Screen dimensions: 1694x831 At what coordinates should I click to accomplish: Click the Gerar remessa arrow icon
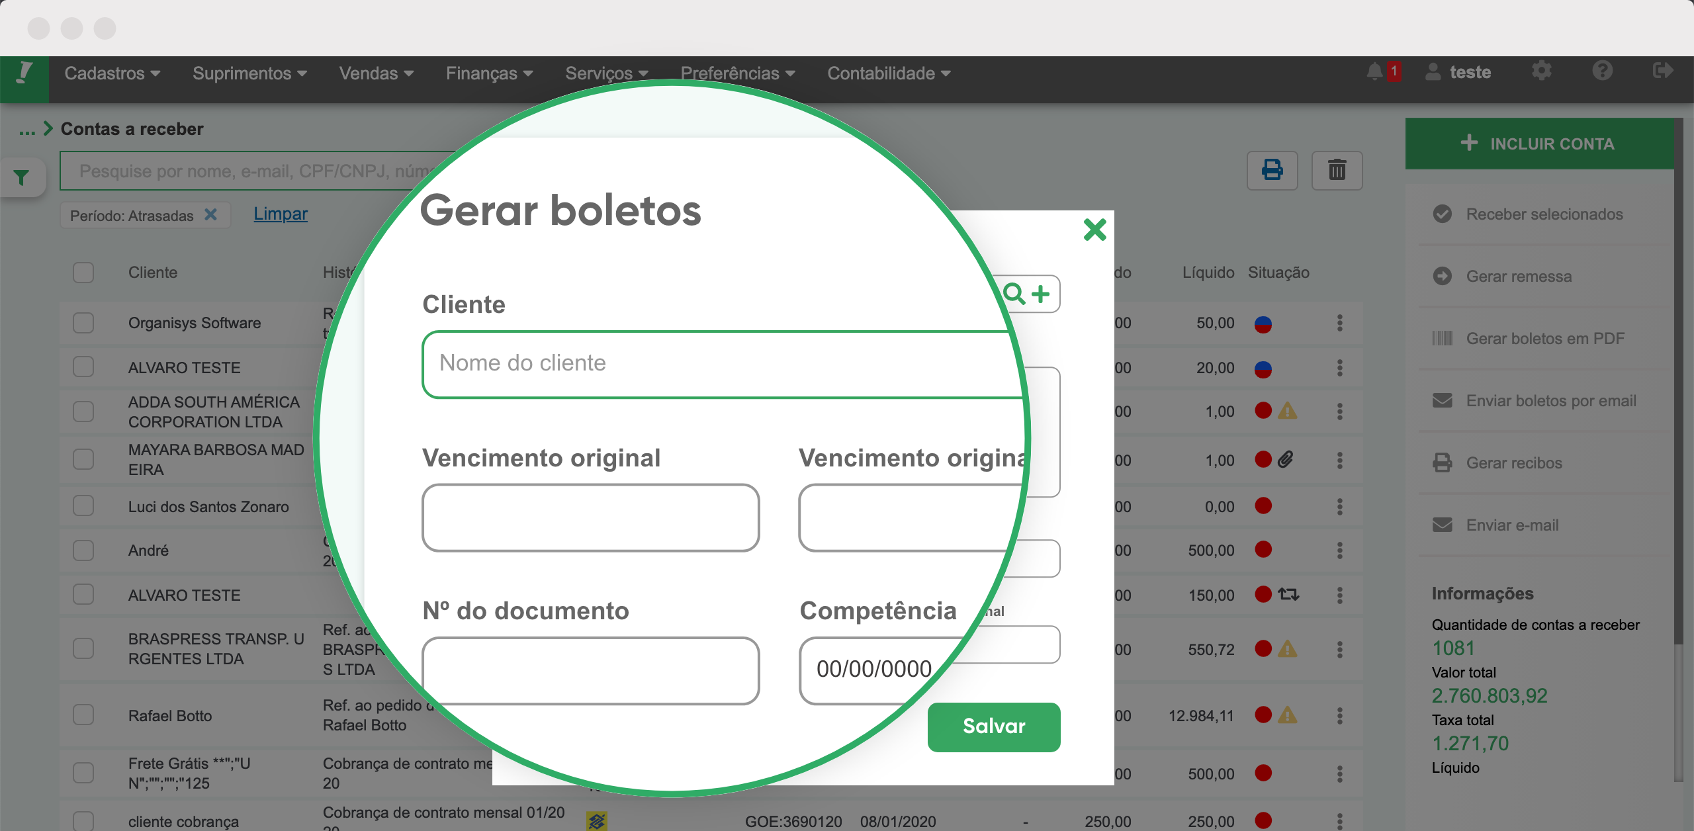tap(1443, 276)
